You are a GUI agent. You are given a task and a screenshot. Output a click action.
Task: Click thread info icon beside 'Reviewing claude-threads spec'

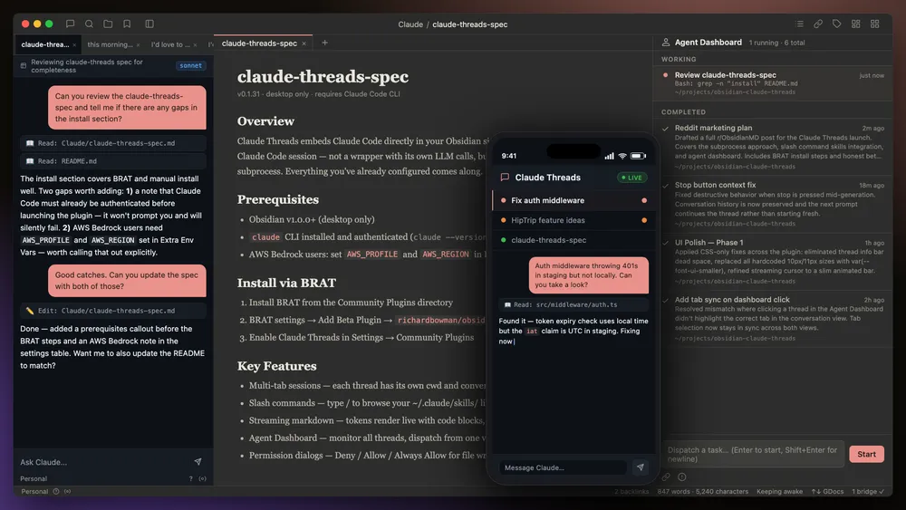[24, 66]
